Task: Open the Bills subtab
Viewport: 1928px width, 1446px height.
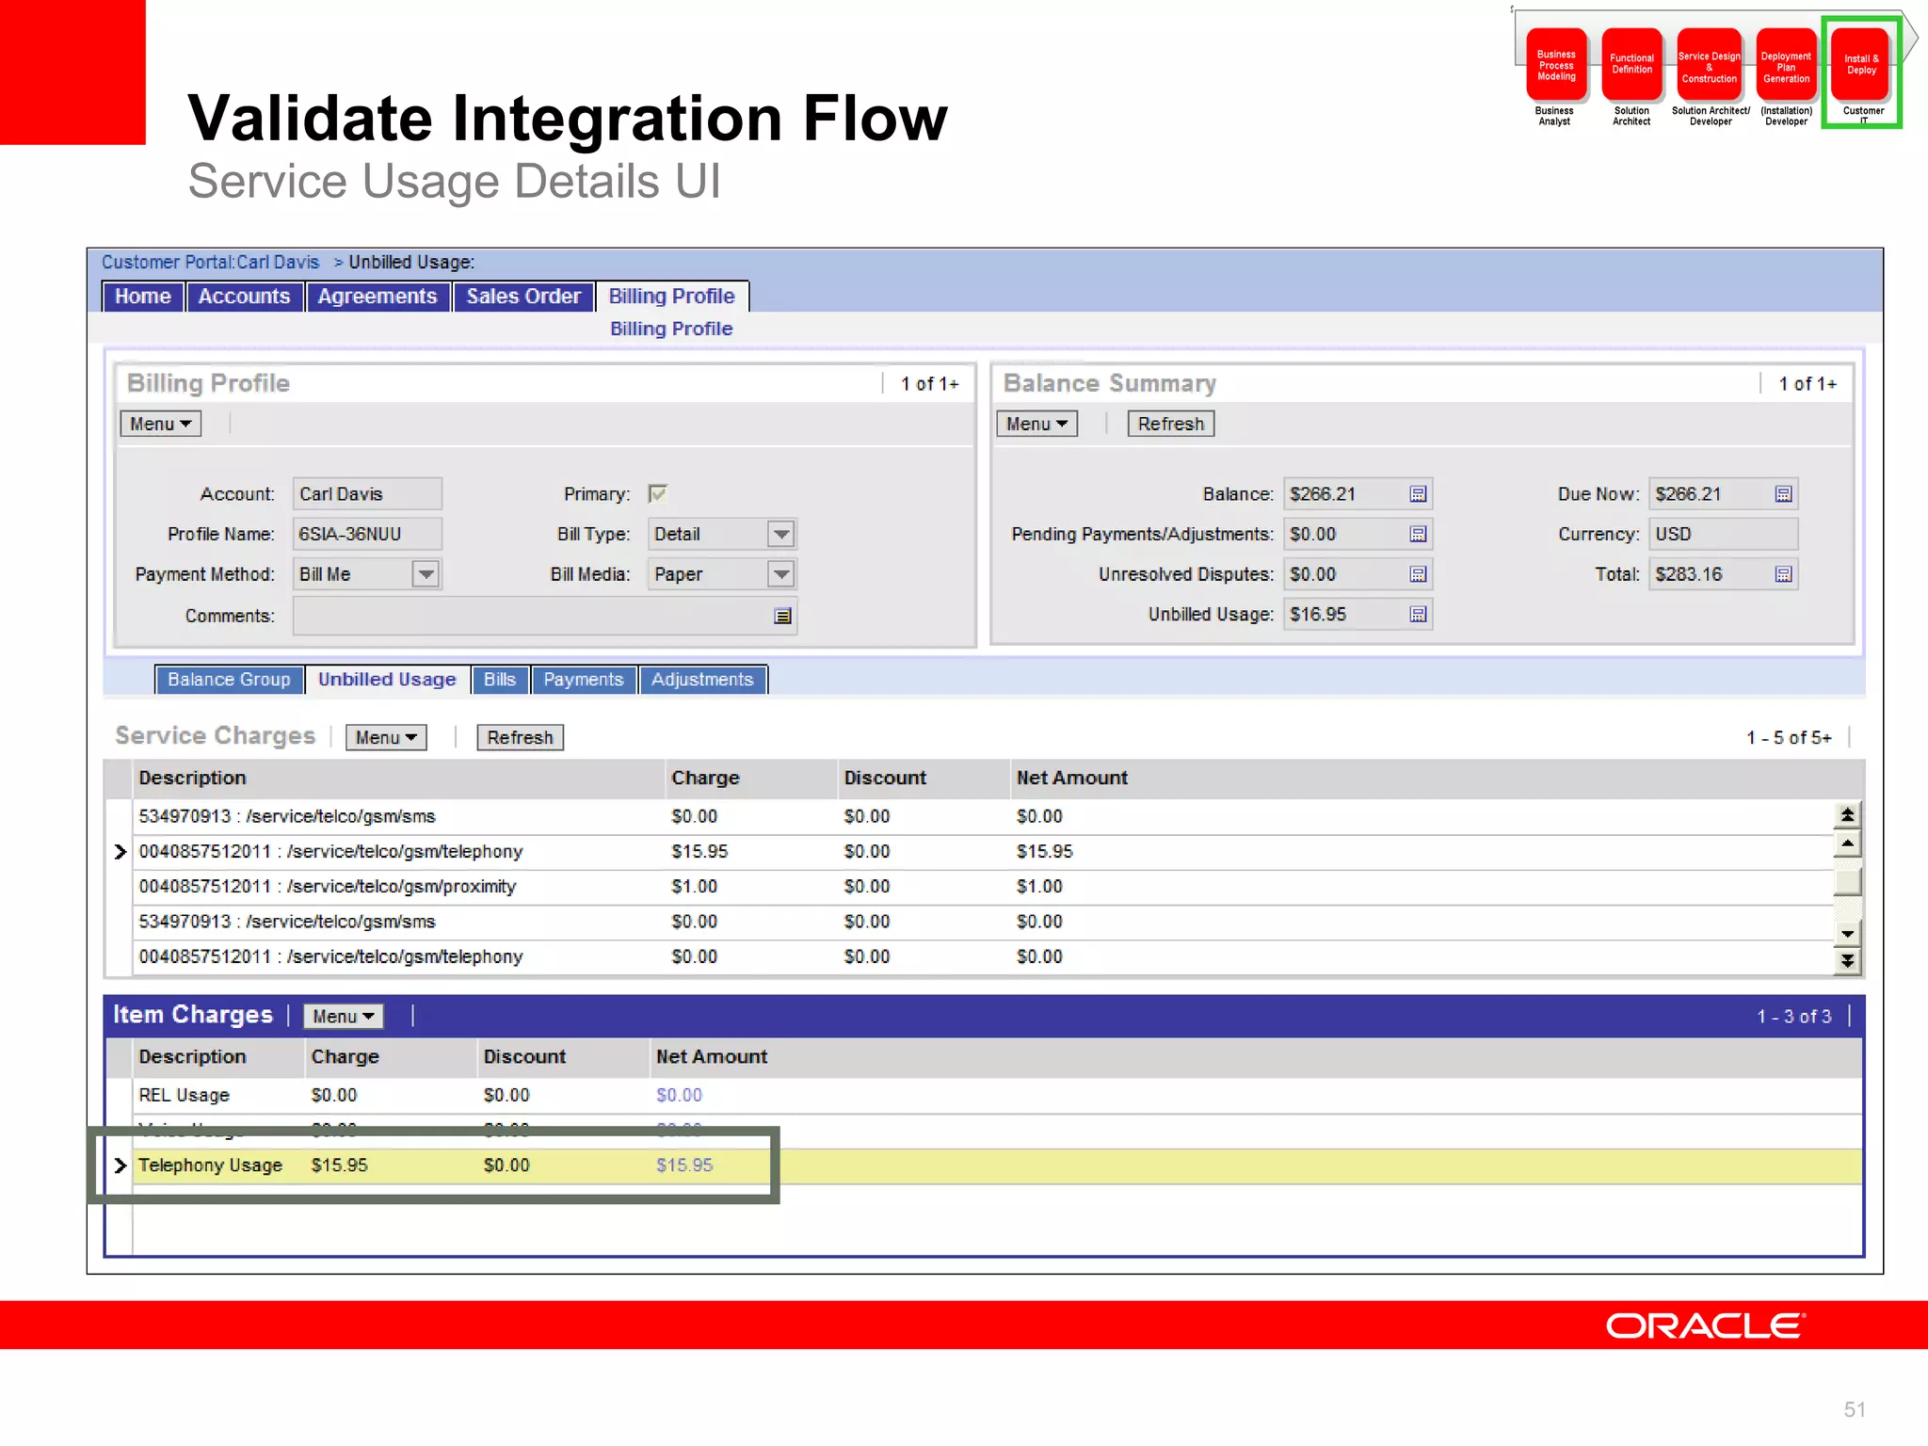Action: point(500,680)
